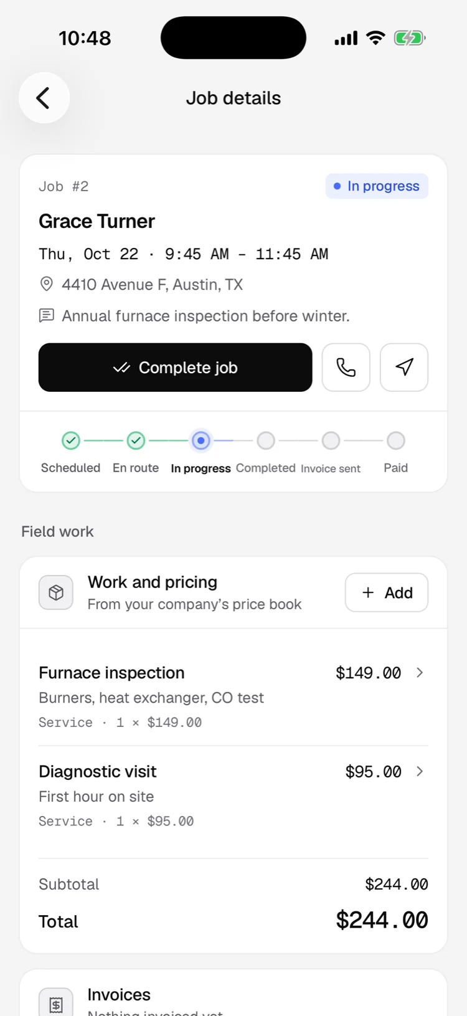This screenshot has width=467, height=1016.
Task: Select the Paid step circle
Action: point(395,441)
